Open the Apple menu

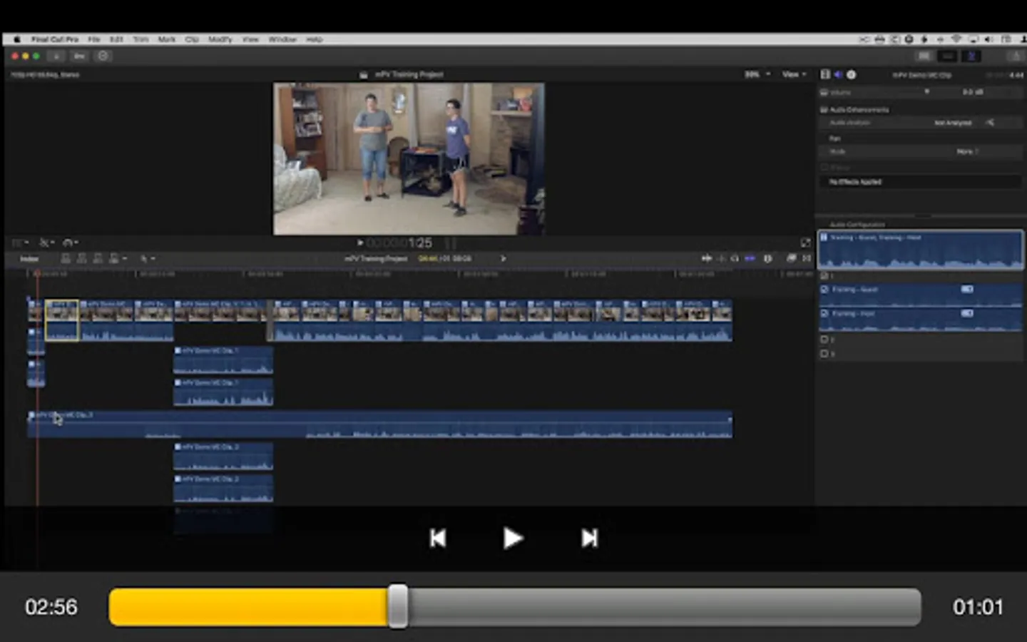click(x=17, y=39)
